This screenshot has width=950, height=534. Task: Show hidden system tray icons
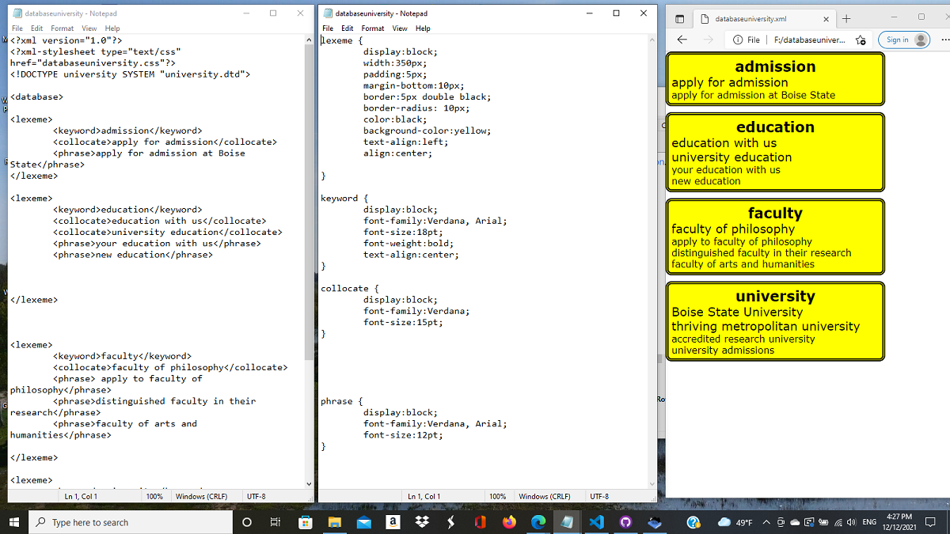(766, 522)
